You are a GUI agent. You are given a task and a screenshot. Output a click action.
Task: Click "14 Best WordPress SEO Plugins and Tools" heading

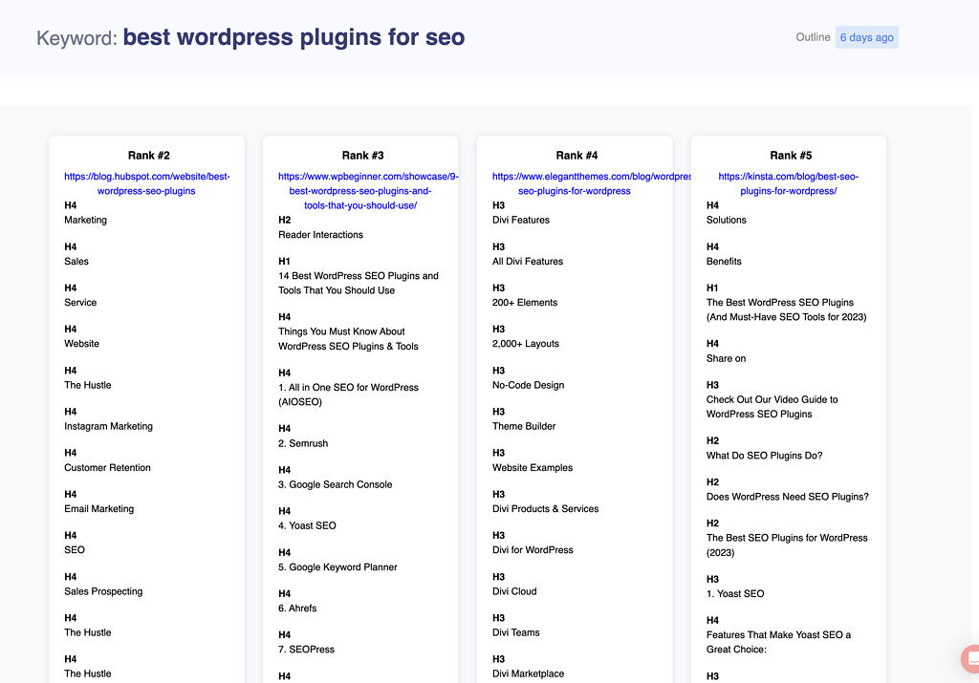(359, 283)
